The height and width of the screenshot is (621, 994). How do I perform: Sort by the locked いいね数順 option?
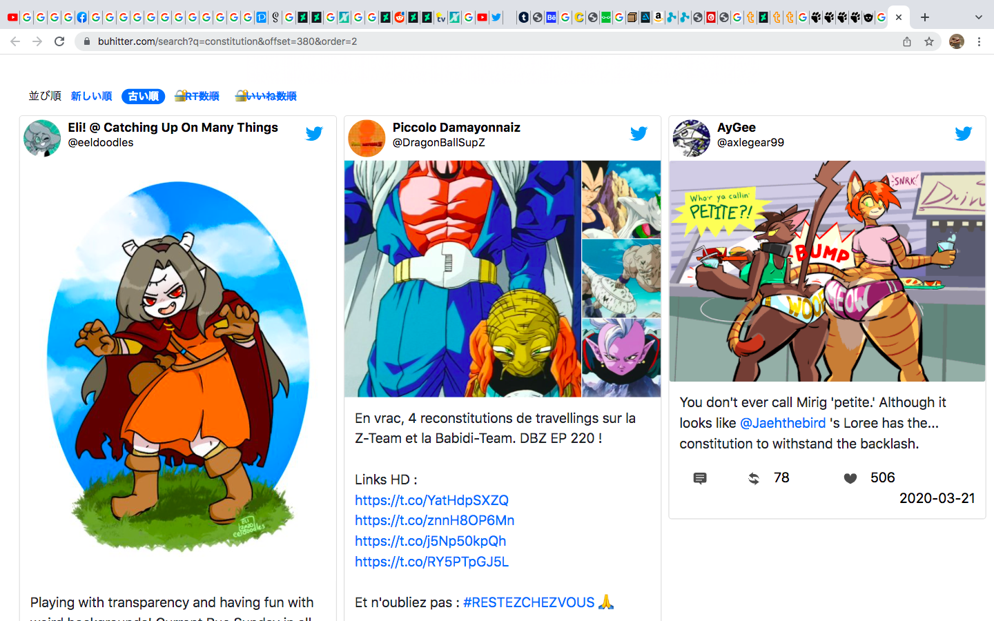pyautogui.click(x=266, y=96)
